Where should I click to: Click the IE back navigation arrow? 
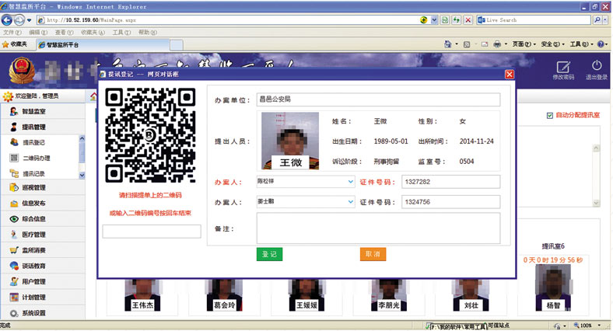[7, 19]
